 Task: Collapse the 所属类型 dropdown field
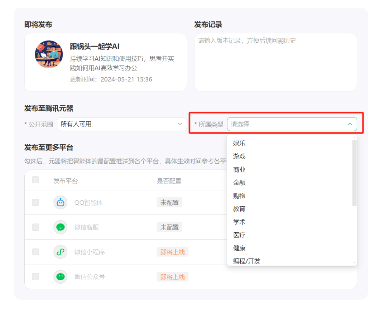point(292,124)
